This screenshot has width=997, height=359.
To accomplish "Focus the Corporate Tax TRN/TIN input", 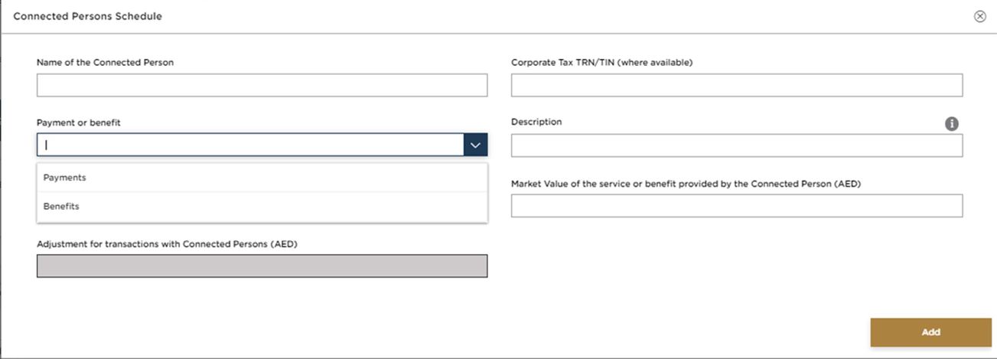I will pos(736,86).
